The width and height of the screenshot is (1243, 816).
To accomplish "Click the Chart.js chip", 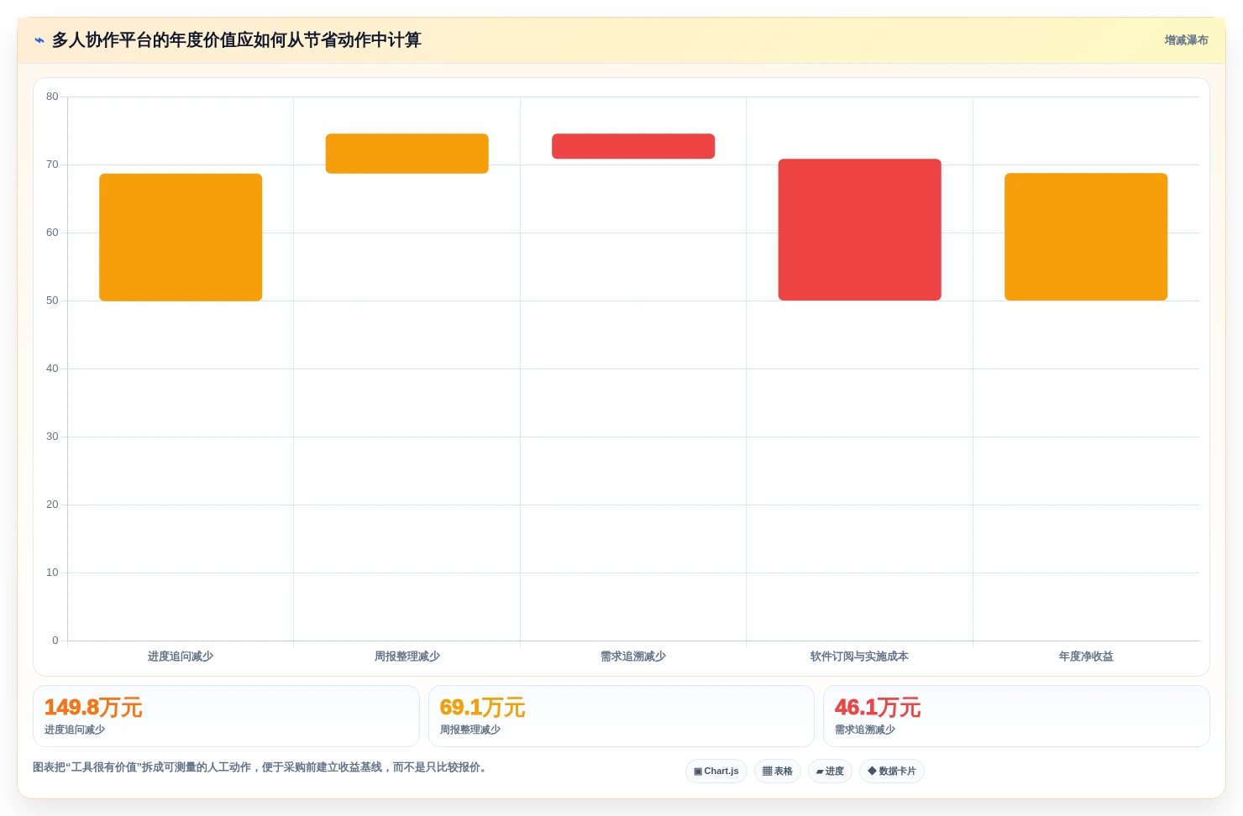I will [x=716, y=771].
